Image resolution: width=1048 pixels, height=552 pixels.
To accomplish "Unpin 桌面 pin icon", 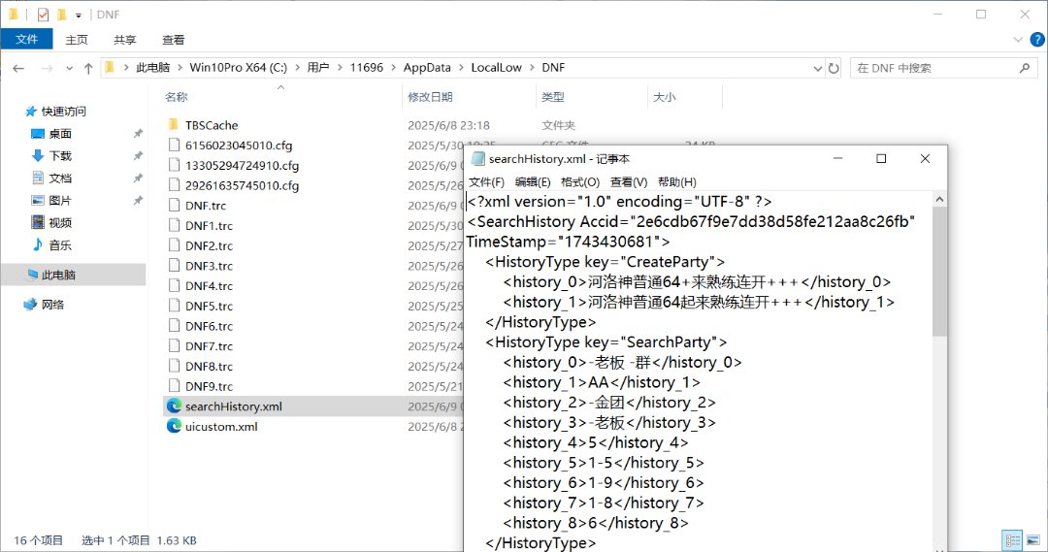I will [138, 134].
